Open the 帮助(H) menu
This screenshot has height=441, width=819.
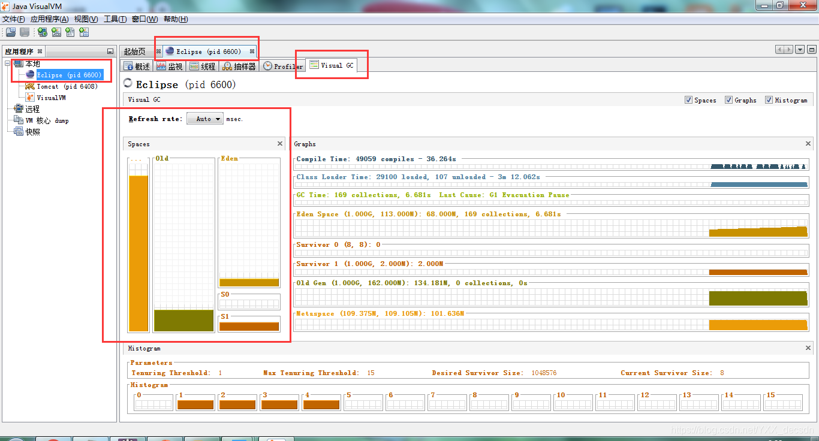point(176,19)
